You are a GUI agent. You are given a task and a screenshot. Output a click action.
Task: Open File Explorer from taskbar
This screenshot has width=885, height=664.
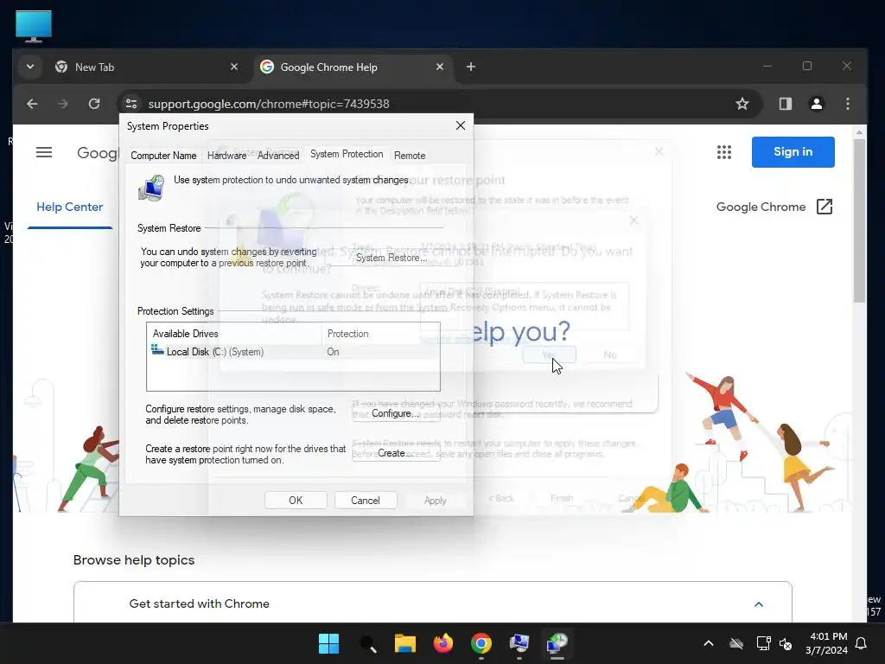pos(405,643)
